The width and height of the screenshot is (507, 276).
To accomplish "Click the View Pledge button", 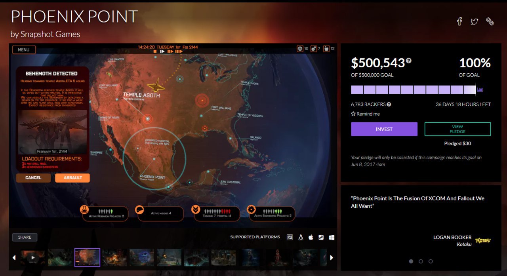I will [x=457, y=129].
